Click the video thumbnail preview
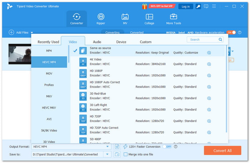Viewport: 250px width, 163px height. tap(20, 54)
